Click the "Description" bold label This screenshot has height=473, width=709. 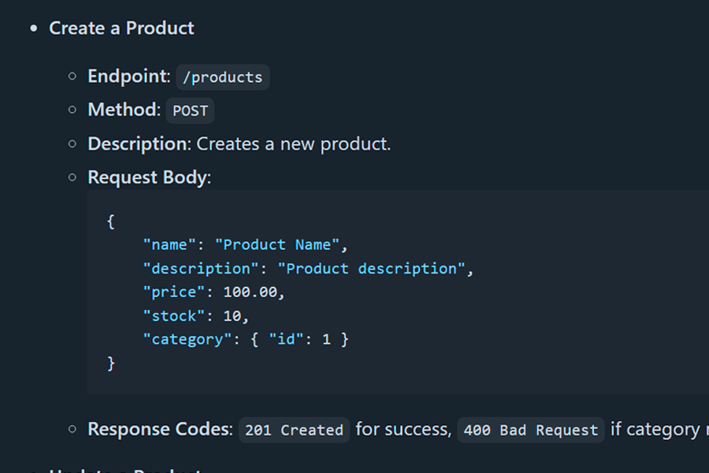139,144
